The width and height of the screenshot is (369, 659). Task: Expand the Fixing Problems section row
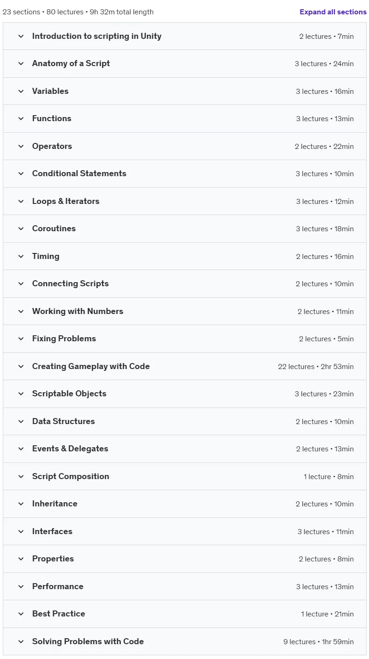click(184, 339)
